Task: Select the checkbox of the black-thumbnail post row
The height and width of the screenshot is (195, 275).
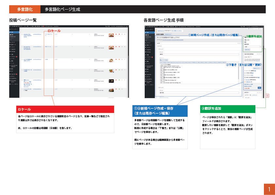Action: (22, 80)
